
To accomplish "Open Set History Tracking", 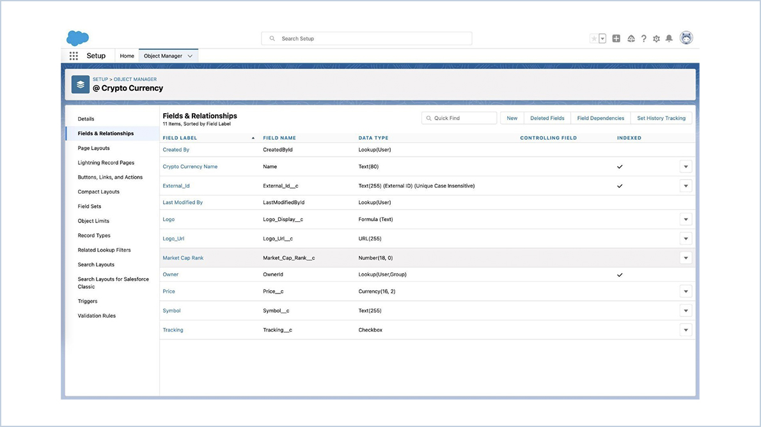I will [x=661, y=118].
